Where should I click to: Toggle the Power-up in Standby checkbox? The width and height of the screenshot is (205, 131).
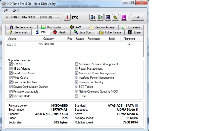(76, 82)
